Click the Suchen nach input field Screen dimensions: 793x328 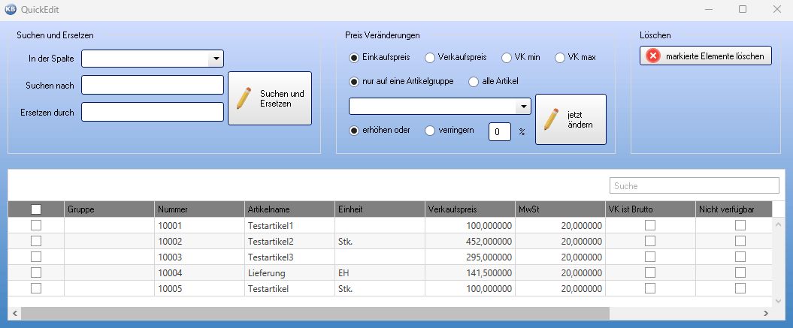click(153, 85)
